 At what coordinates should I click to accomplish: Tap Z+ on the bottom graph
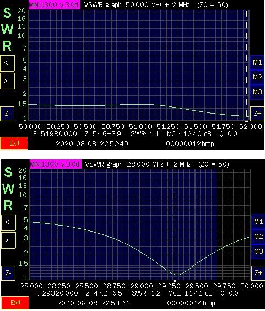click(258, 273)
